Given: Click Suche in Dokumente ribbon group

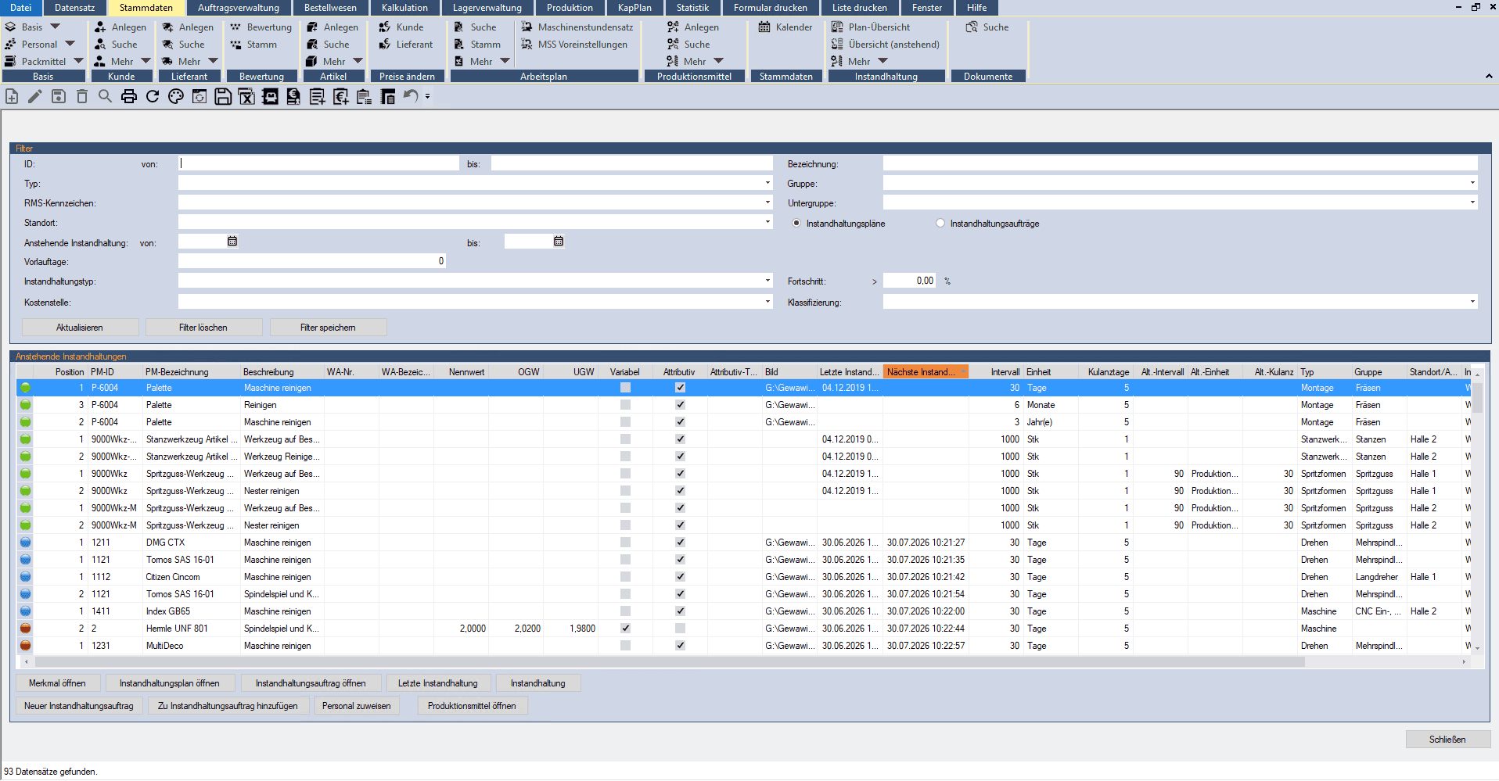Looking at the screenshot, I should (987, 27).
